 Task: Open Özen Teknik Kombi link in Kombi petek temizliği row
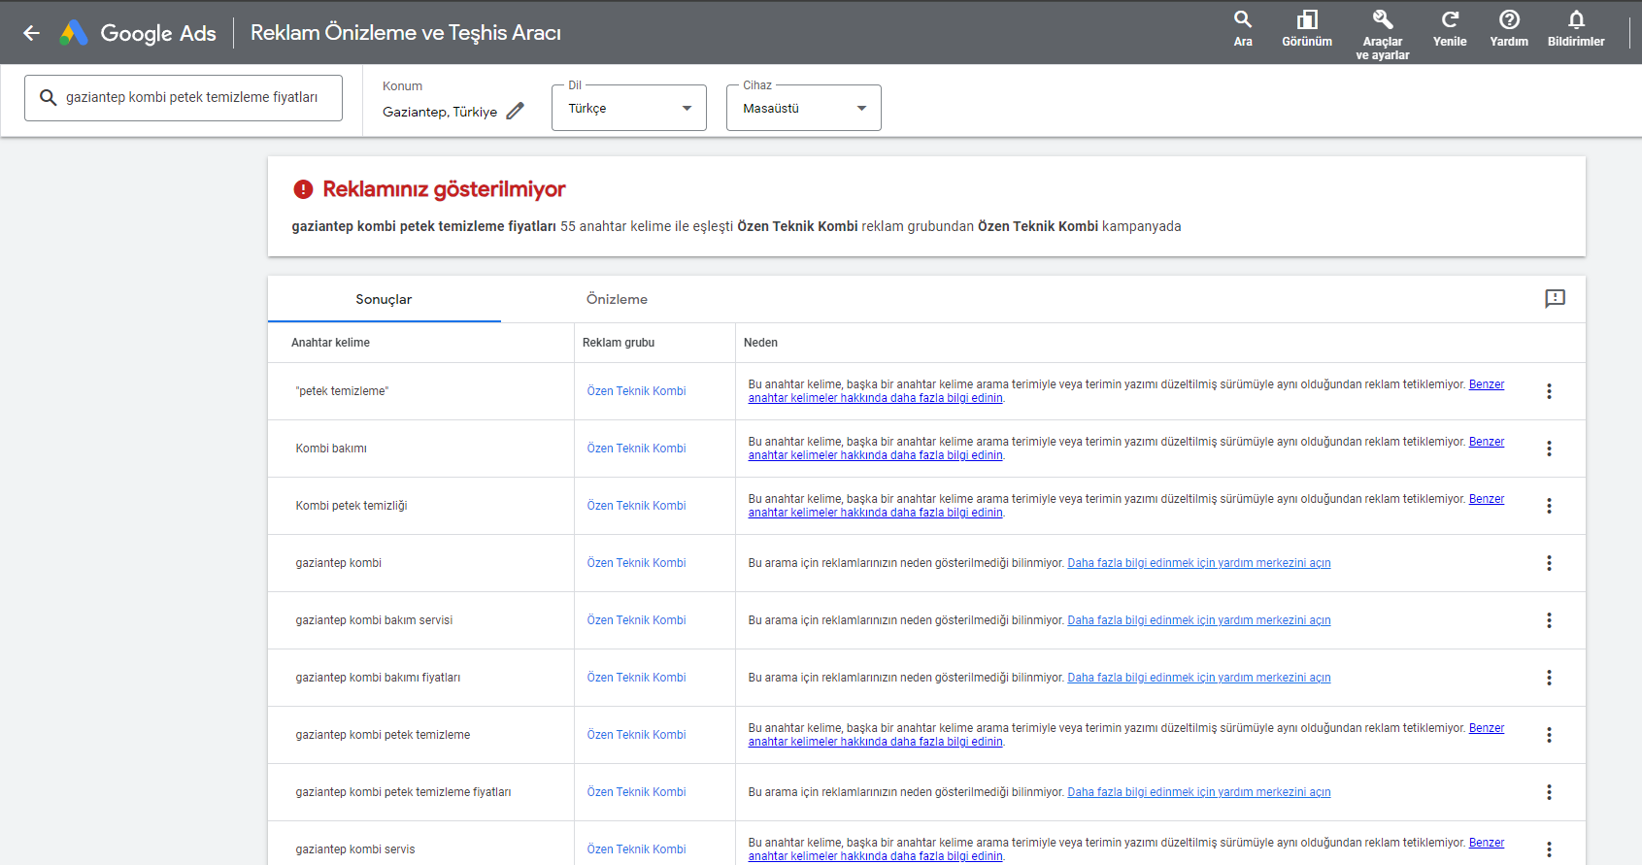(x=636, y=506)
